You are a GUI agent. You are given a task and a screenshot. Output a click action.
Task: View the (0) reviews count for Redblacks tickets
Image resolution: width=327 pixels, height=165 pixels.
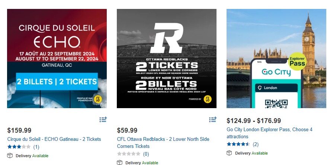146,154
